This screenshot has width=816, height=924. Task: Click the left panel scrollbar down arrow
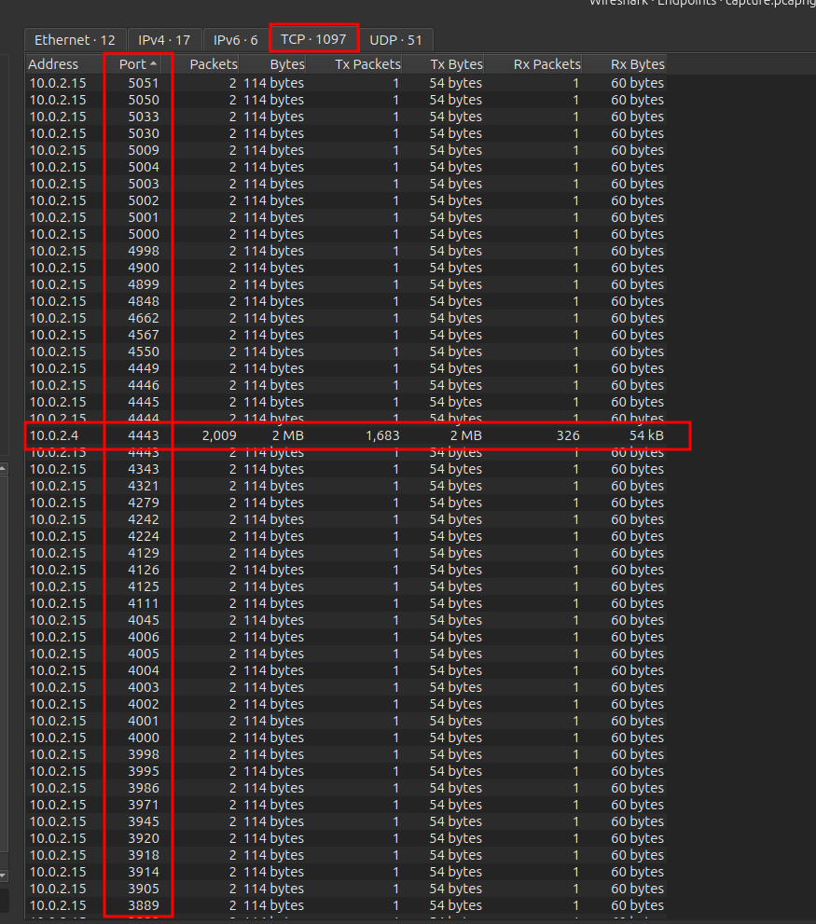point(4,876)
